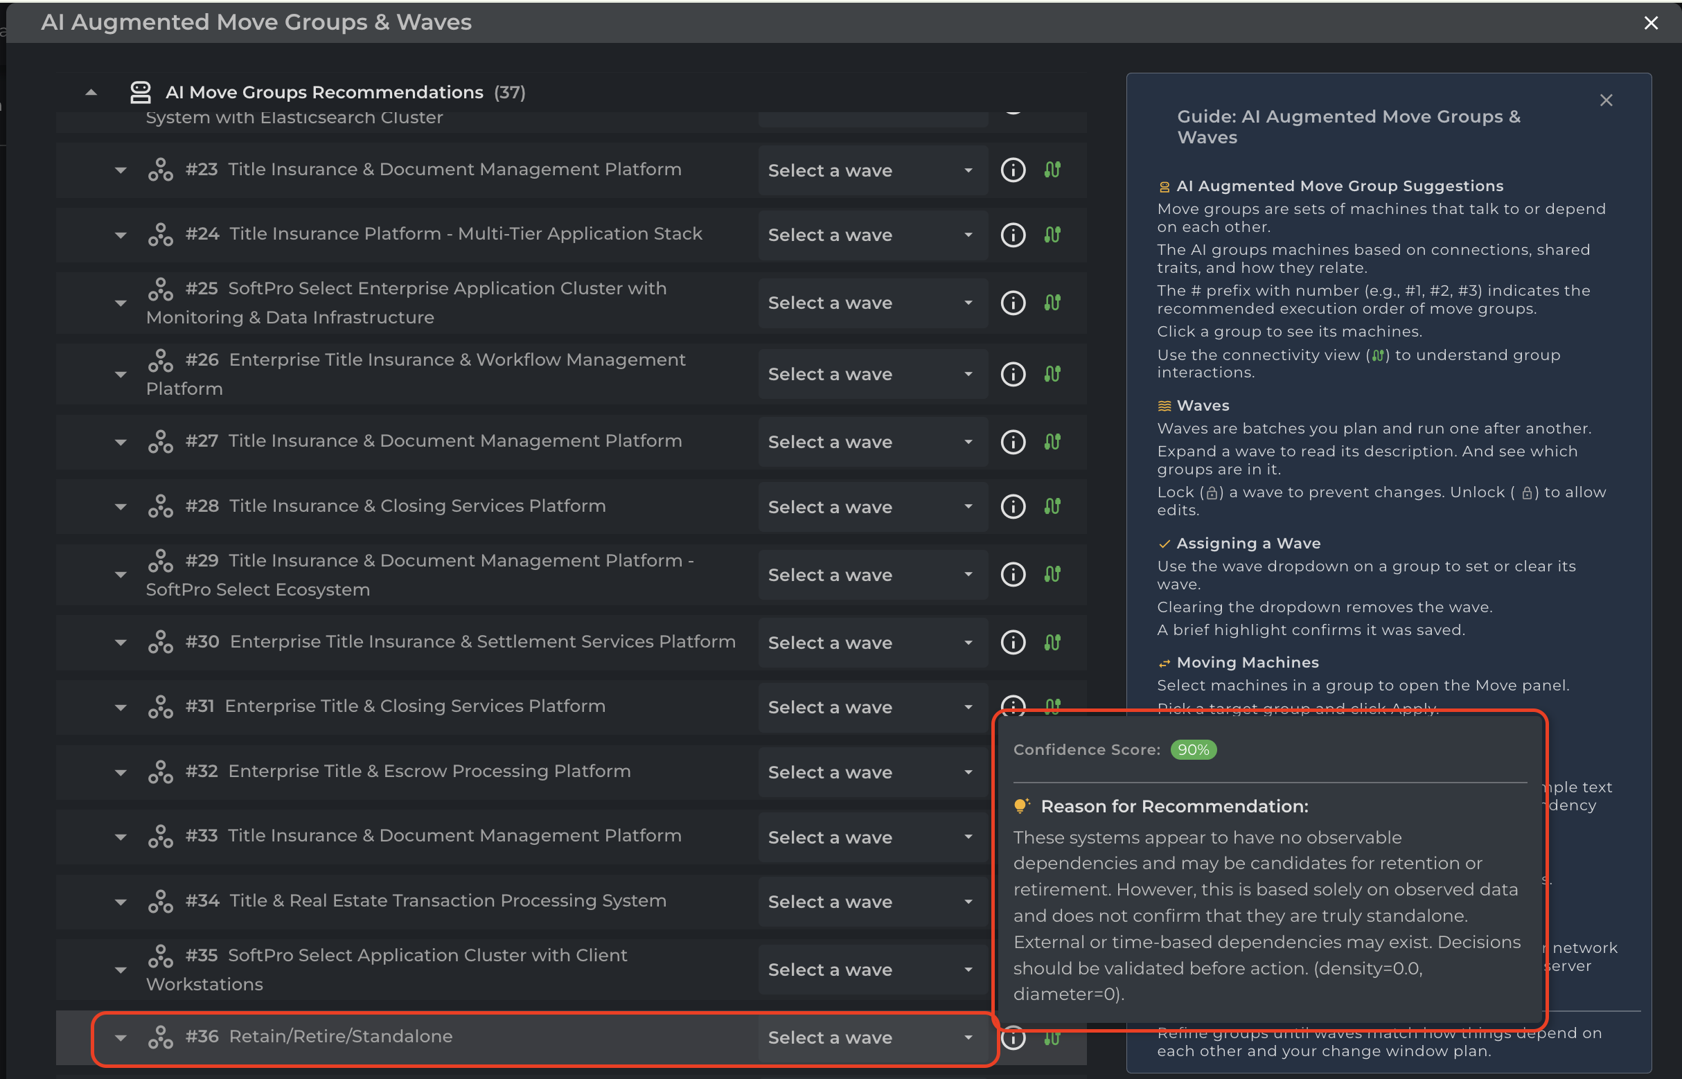Show info for #29 SoftPro Select Ecosystem
1682x1079 pixels.
coord(1013,575)
